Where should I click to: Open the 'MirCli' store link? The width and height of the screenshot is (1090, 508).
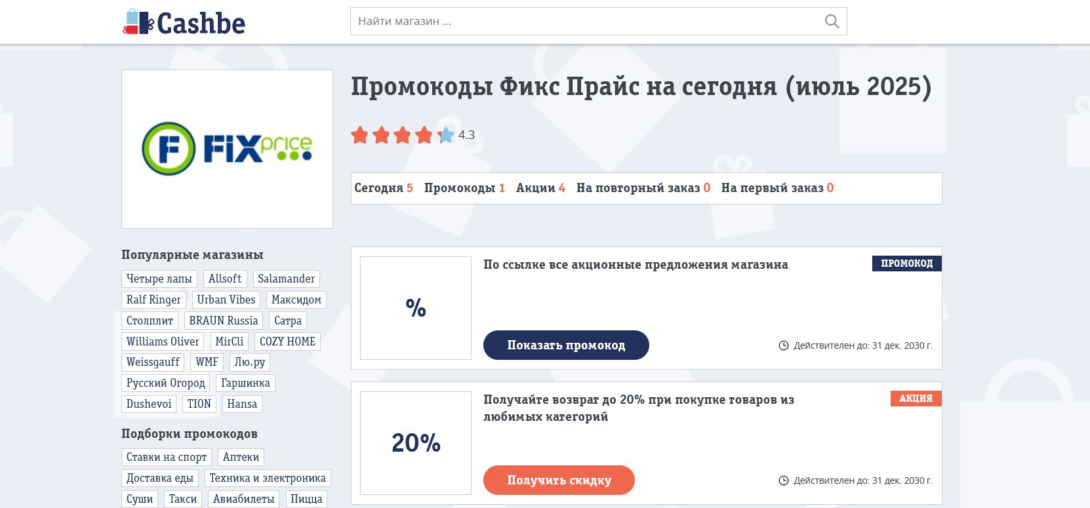[x=230, y=342]
